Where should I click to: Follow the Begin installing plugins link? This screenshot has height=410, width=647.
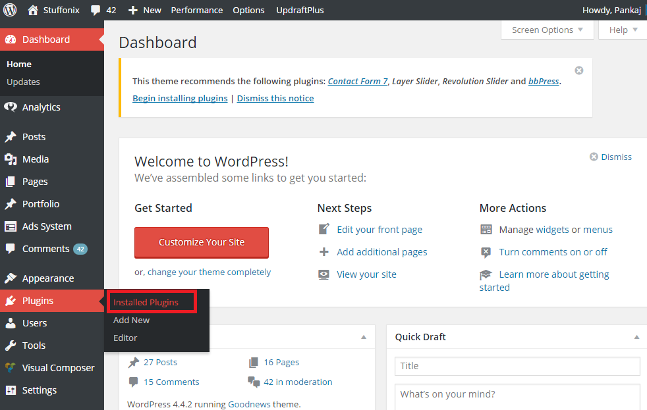click(x=180, y=99)
